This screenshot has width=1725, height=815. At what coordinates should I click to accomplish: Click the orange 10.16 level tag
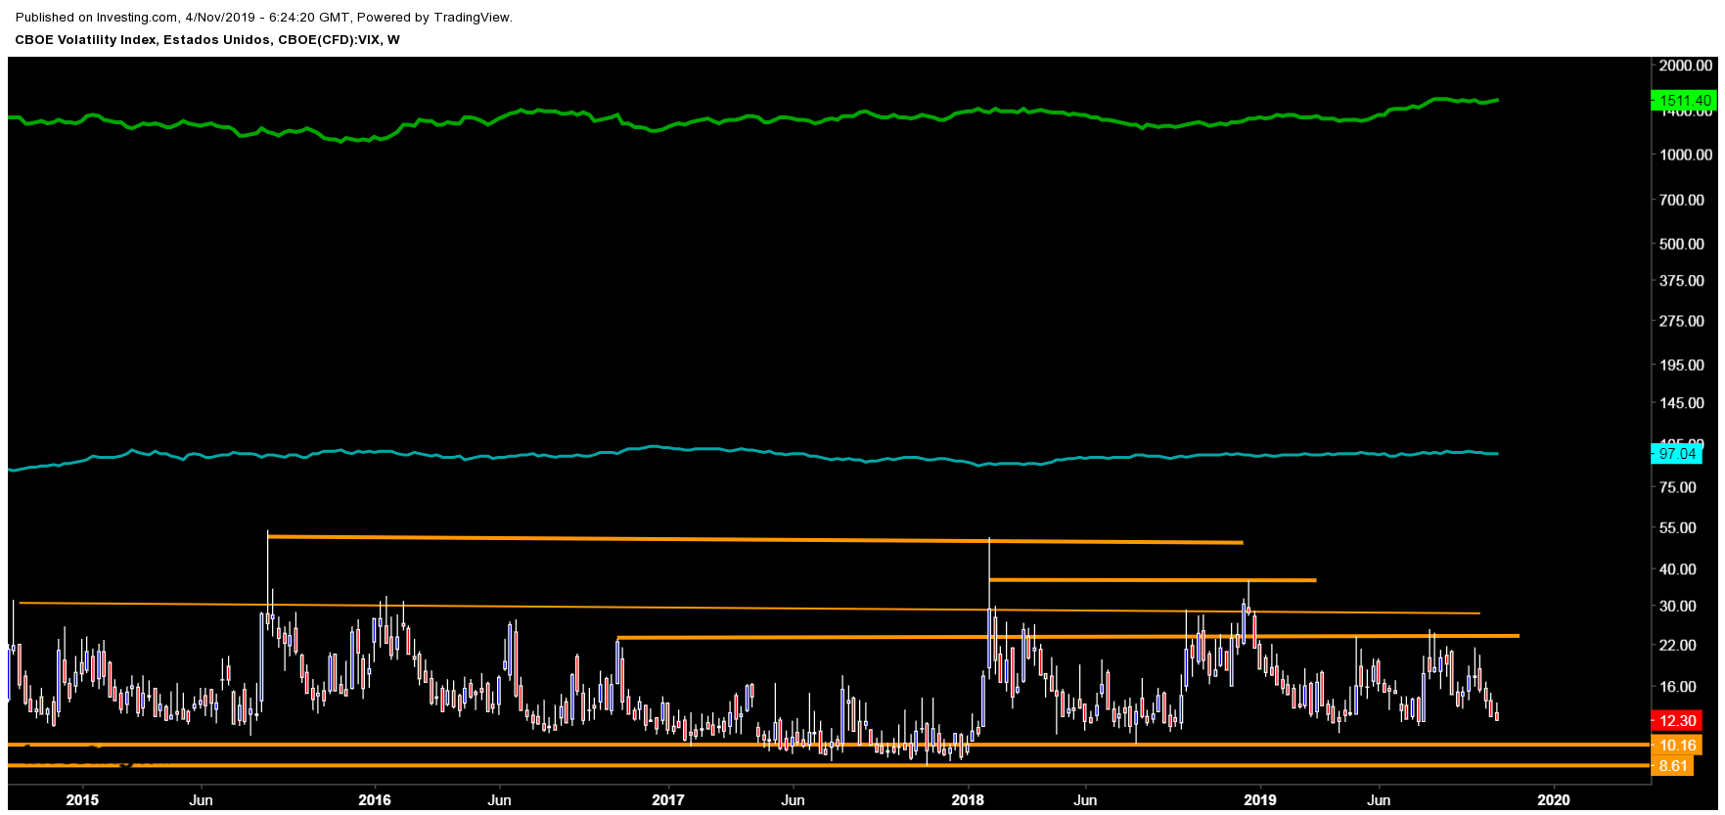1677,746
